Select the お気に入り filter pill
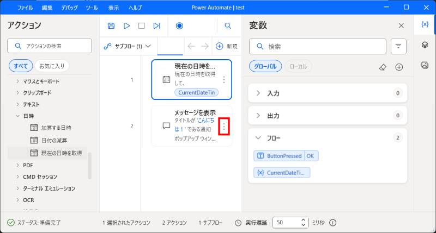The image size is (436, 233). click(52, 66)
